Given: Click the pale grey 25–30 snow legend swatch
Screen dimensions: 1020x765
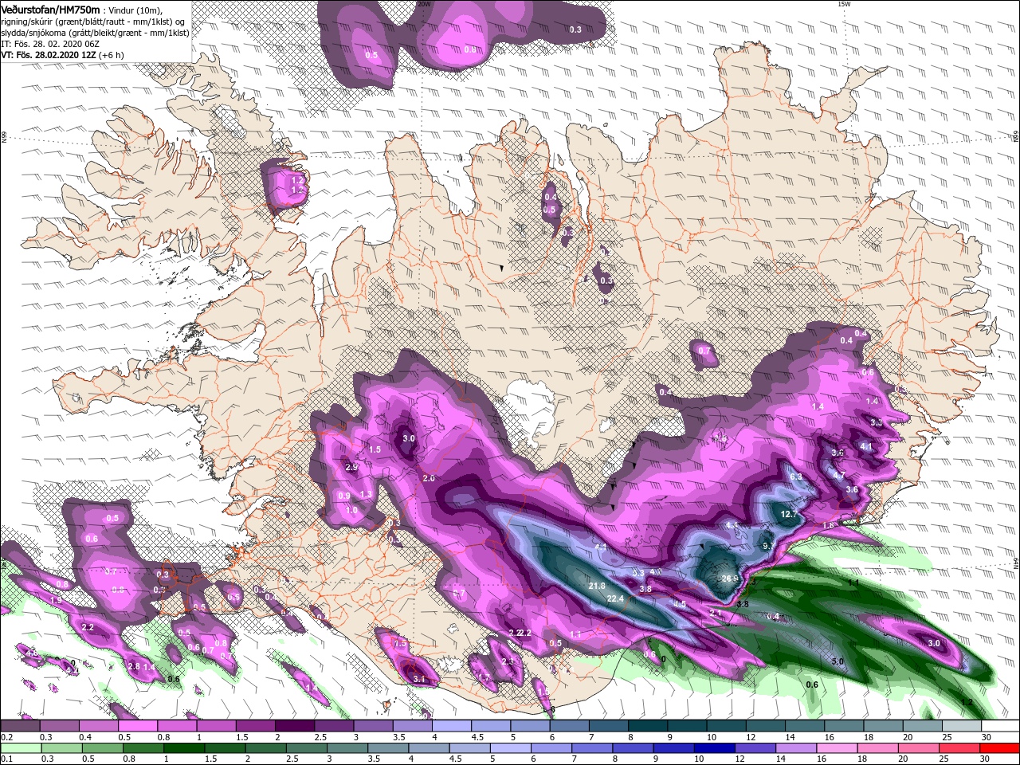Looking at the screenshot, I should tap(960, 726).
